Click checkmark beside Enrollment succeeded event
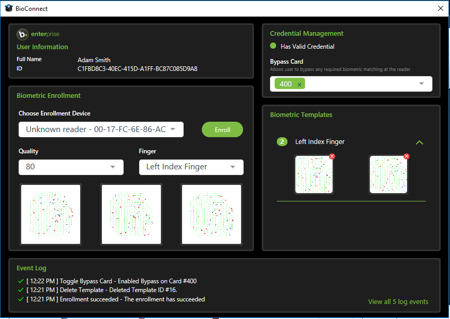The width and height of the screenshot is (450, 319). coord(21,299)
